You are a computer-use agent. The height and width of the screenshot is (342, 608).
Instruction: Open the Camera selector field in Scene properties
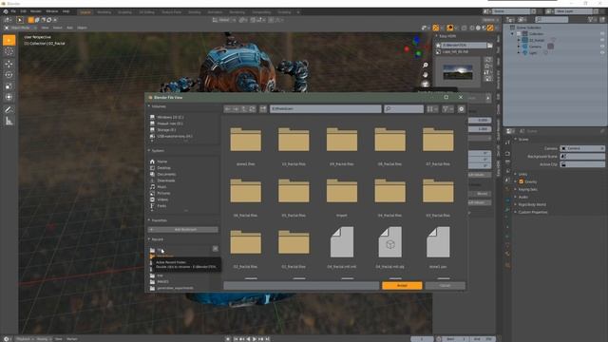pyautogui.click(x=582, y=148)
